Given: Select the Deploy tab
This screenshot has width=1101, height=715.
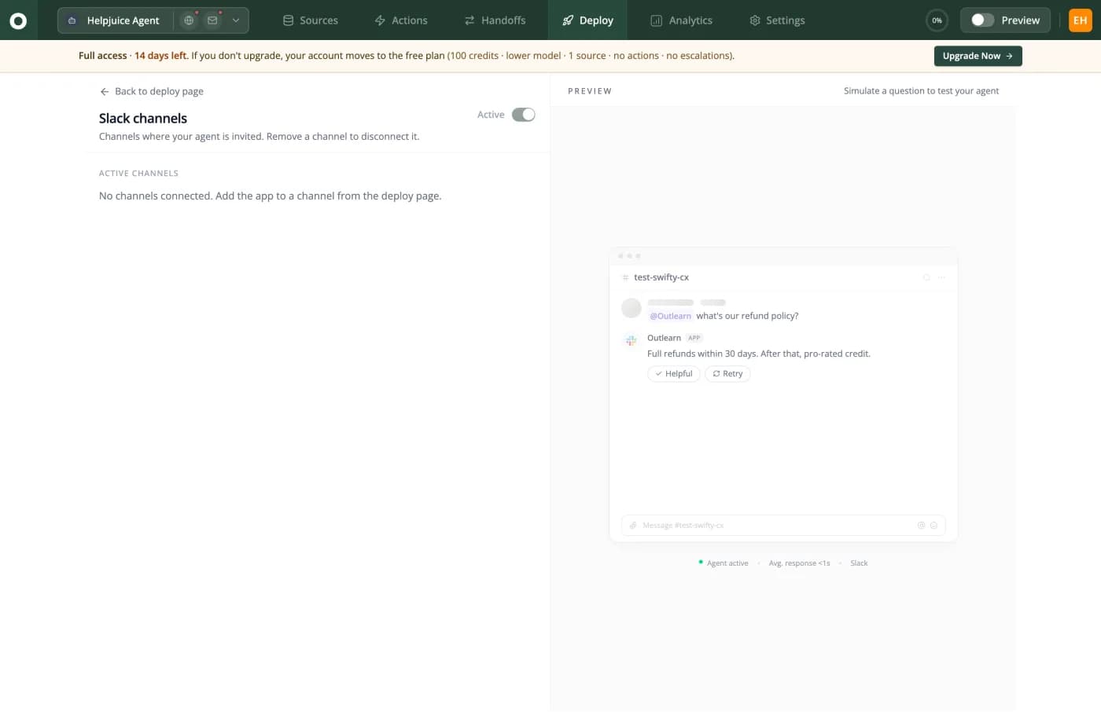Looking at the screenshot, I should 587,20.
